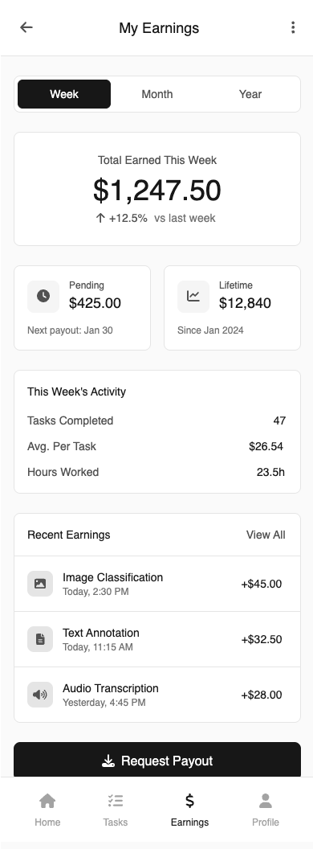Open the three-dot overflow menu
The width and height of the screenshot is (313, 849).
click(292, 27)
